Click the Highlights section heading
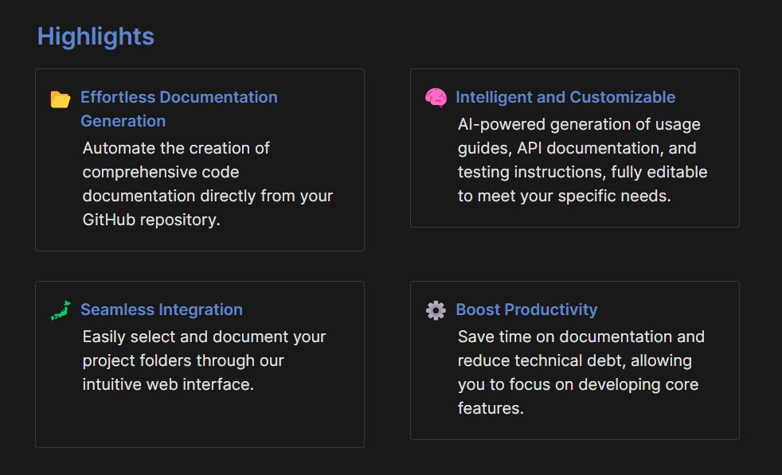This screenshot has width=782, height=475. tap(96, 37)
